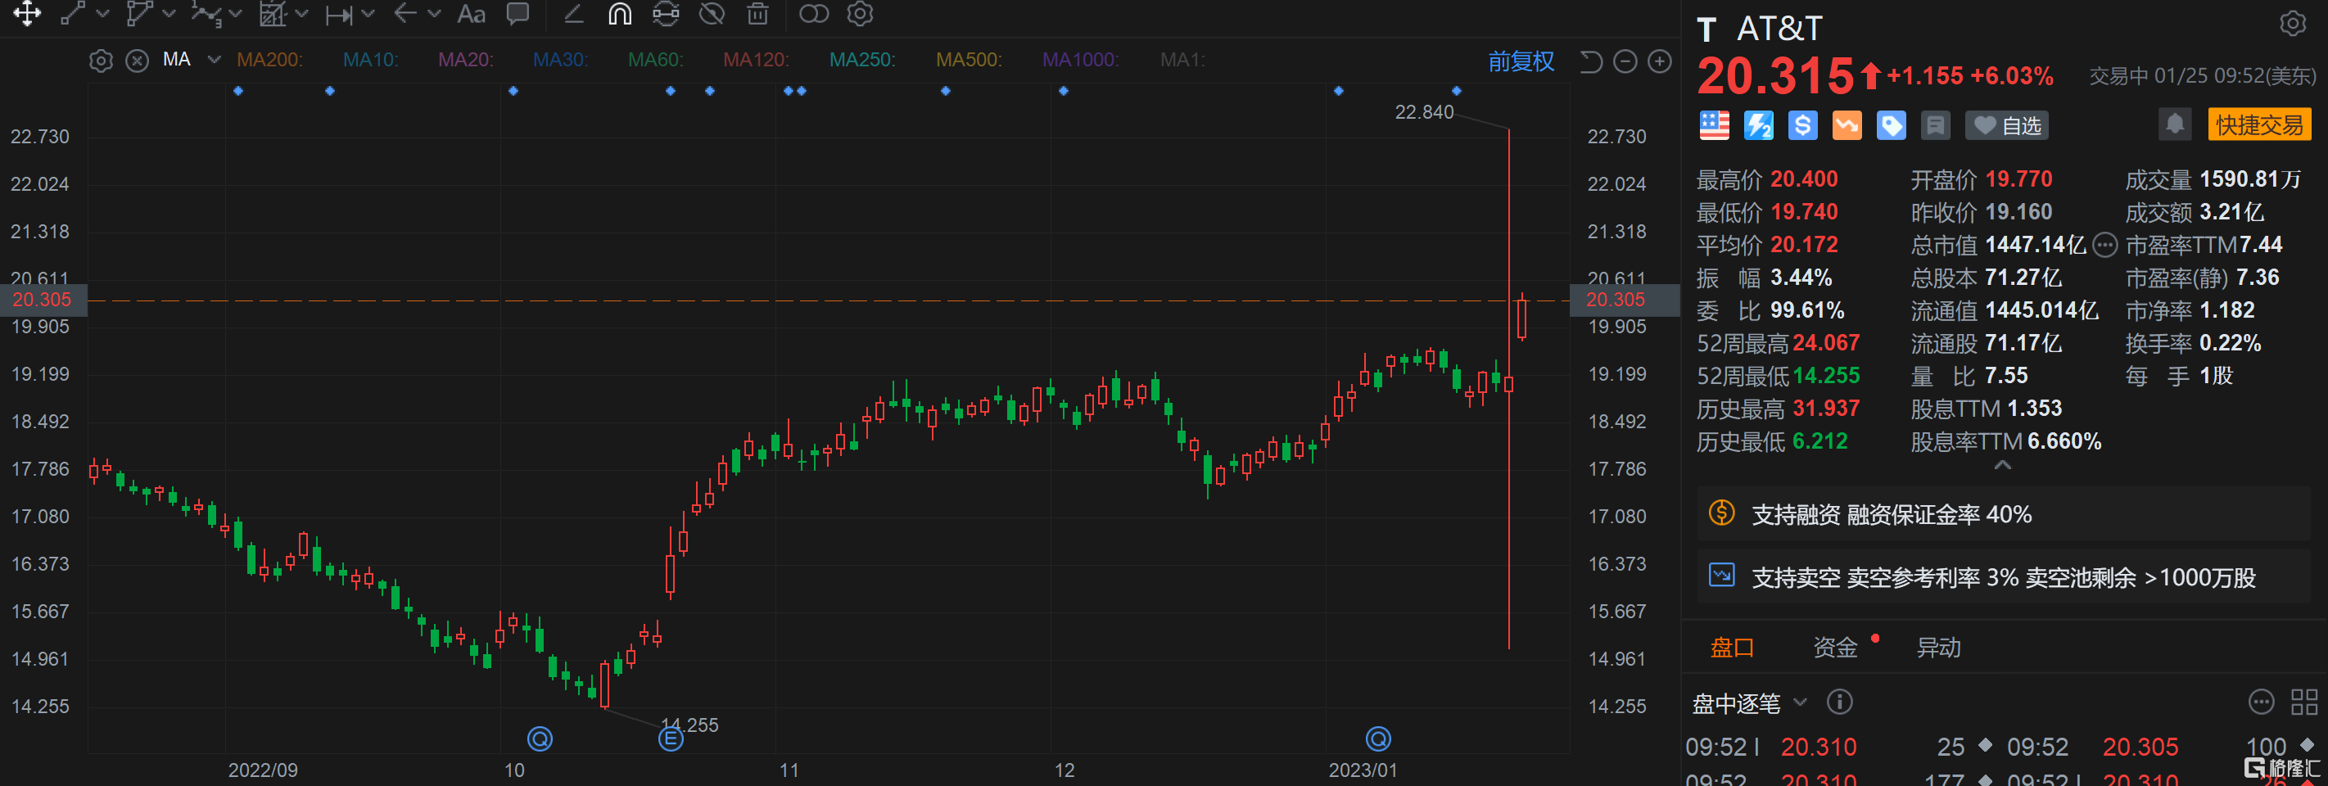Zoom in chart with plus circle
Viewport: 2328px width, 786px height.
1659,61
